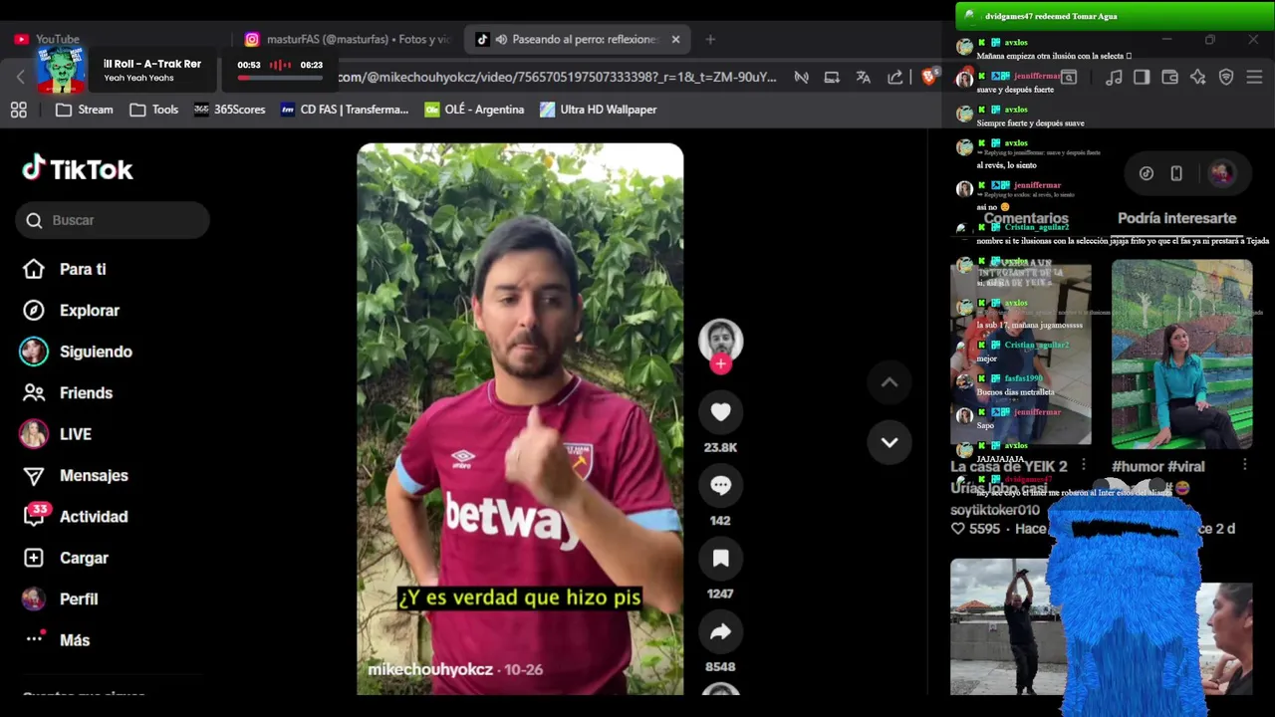The width and height of the screenshot is (1275, 717).
Task: Click the translate page icon
Action: tap(864, 77)
